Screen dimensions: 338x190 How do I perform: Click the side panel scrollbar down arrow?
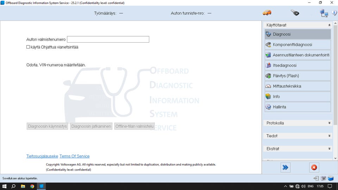coord(336,158)
